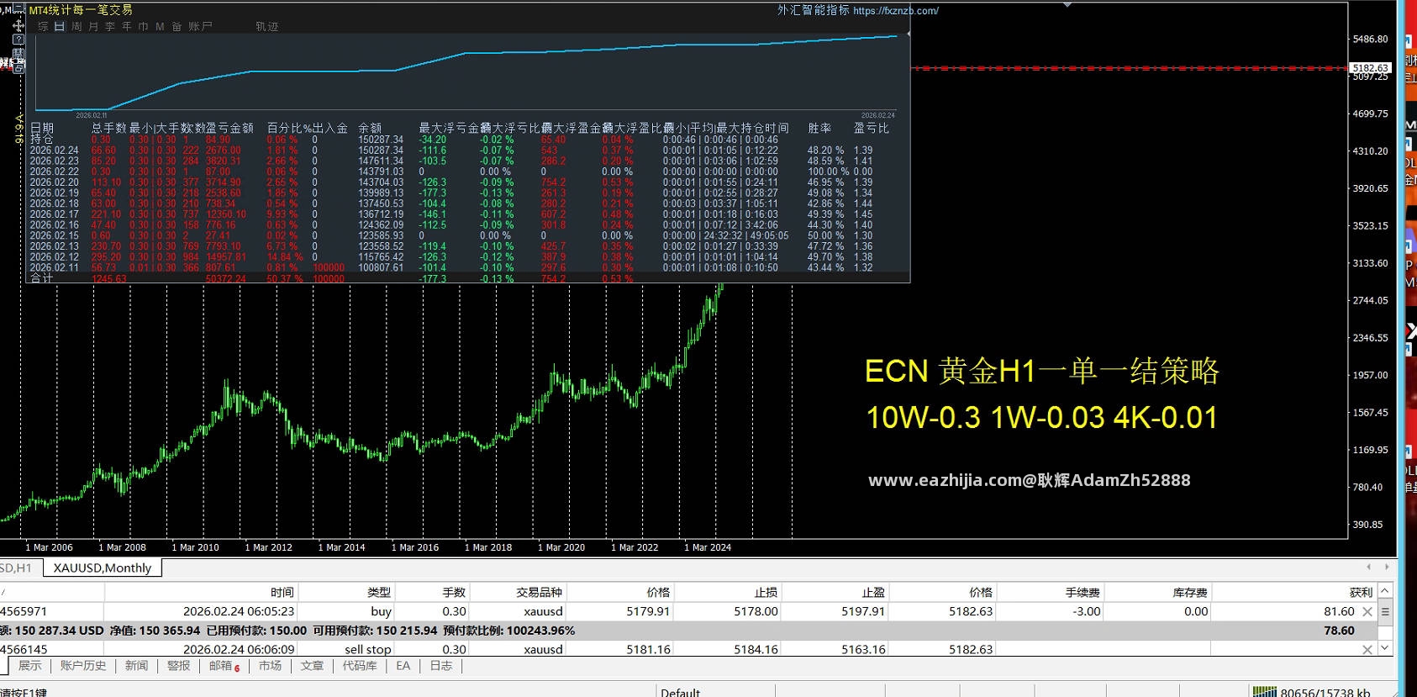Viewport: 1417px width, 697px height.
Task: Open the 新闻 news tab
Action: pos(136,666)
